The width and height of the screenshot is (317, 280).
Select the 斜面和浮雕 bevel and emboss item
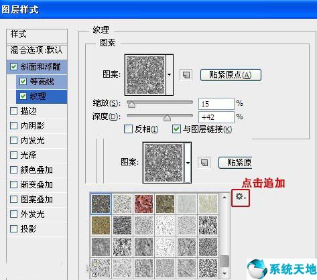37,67
